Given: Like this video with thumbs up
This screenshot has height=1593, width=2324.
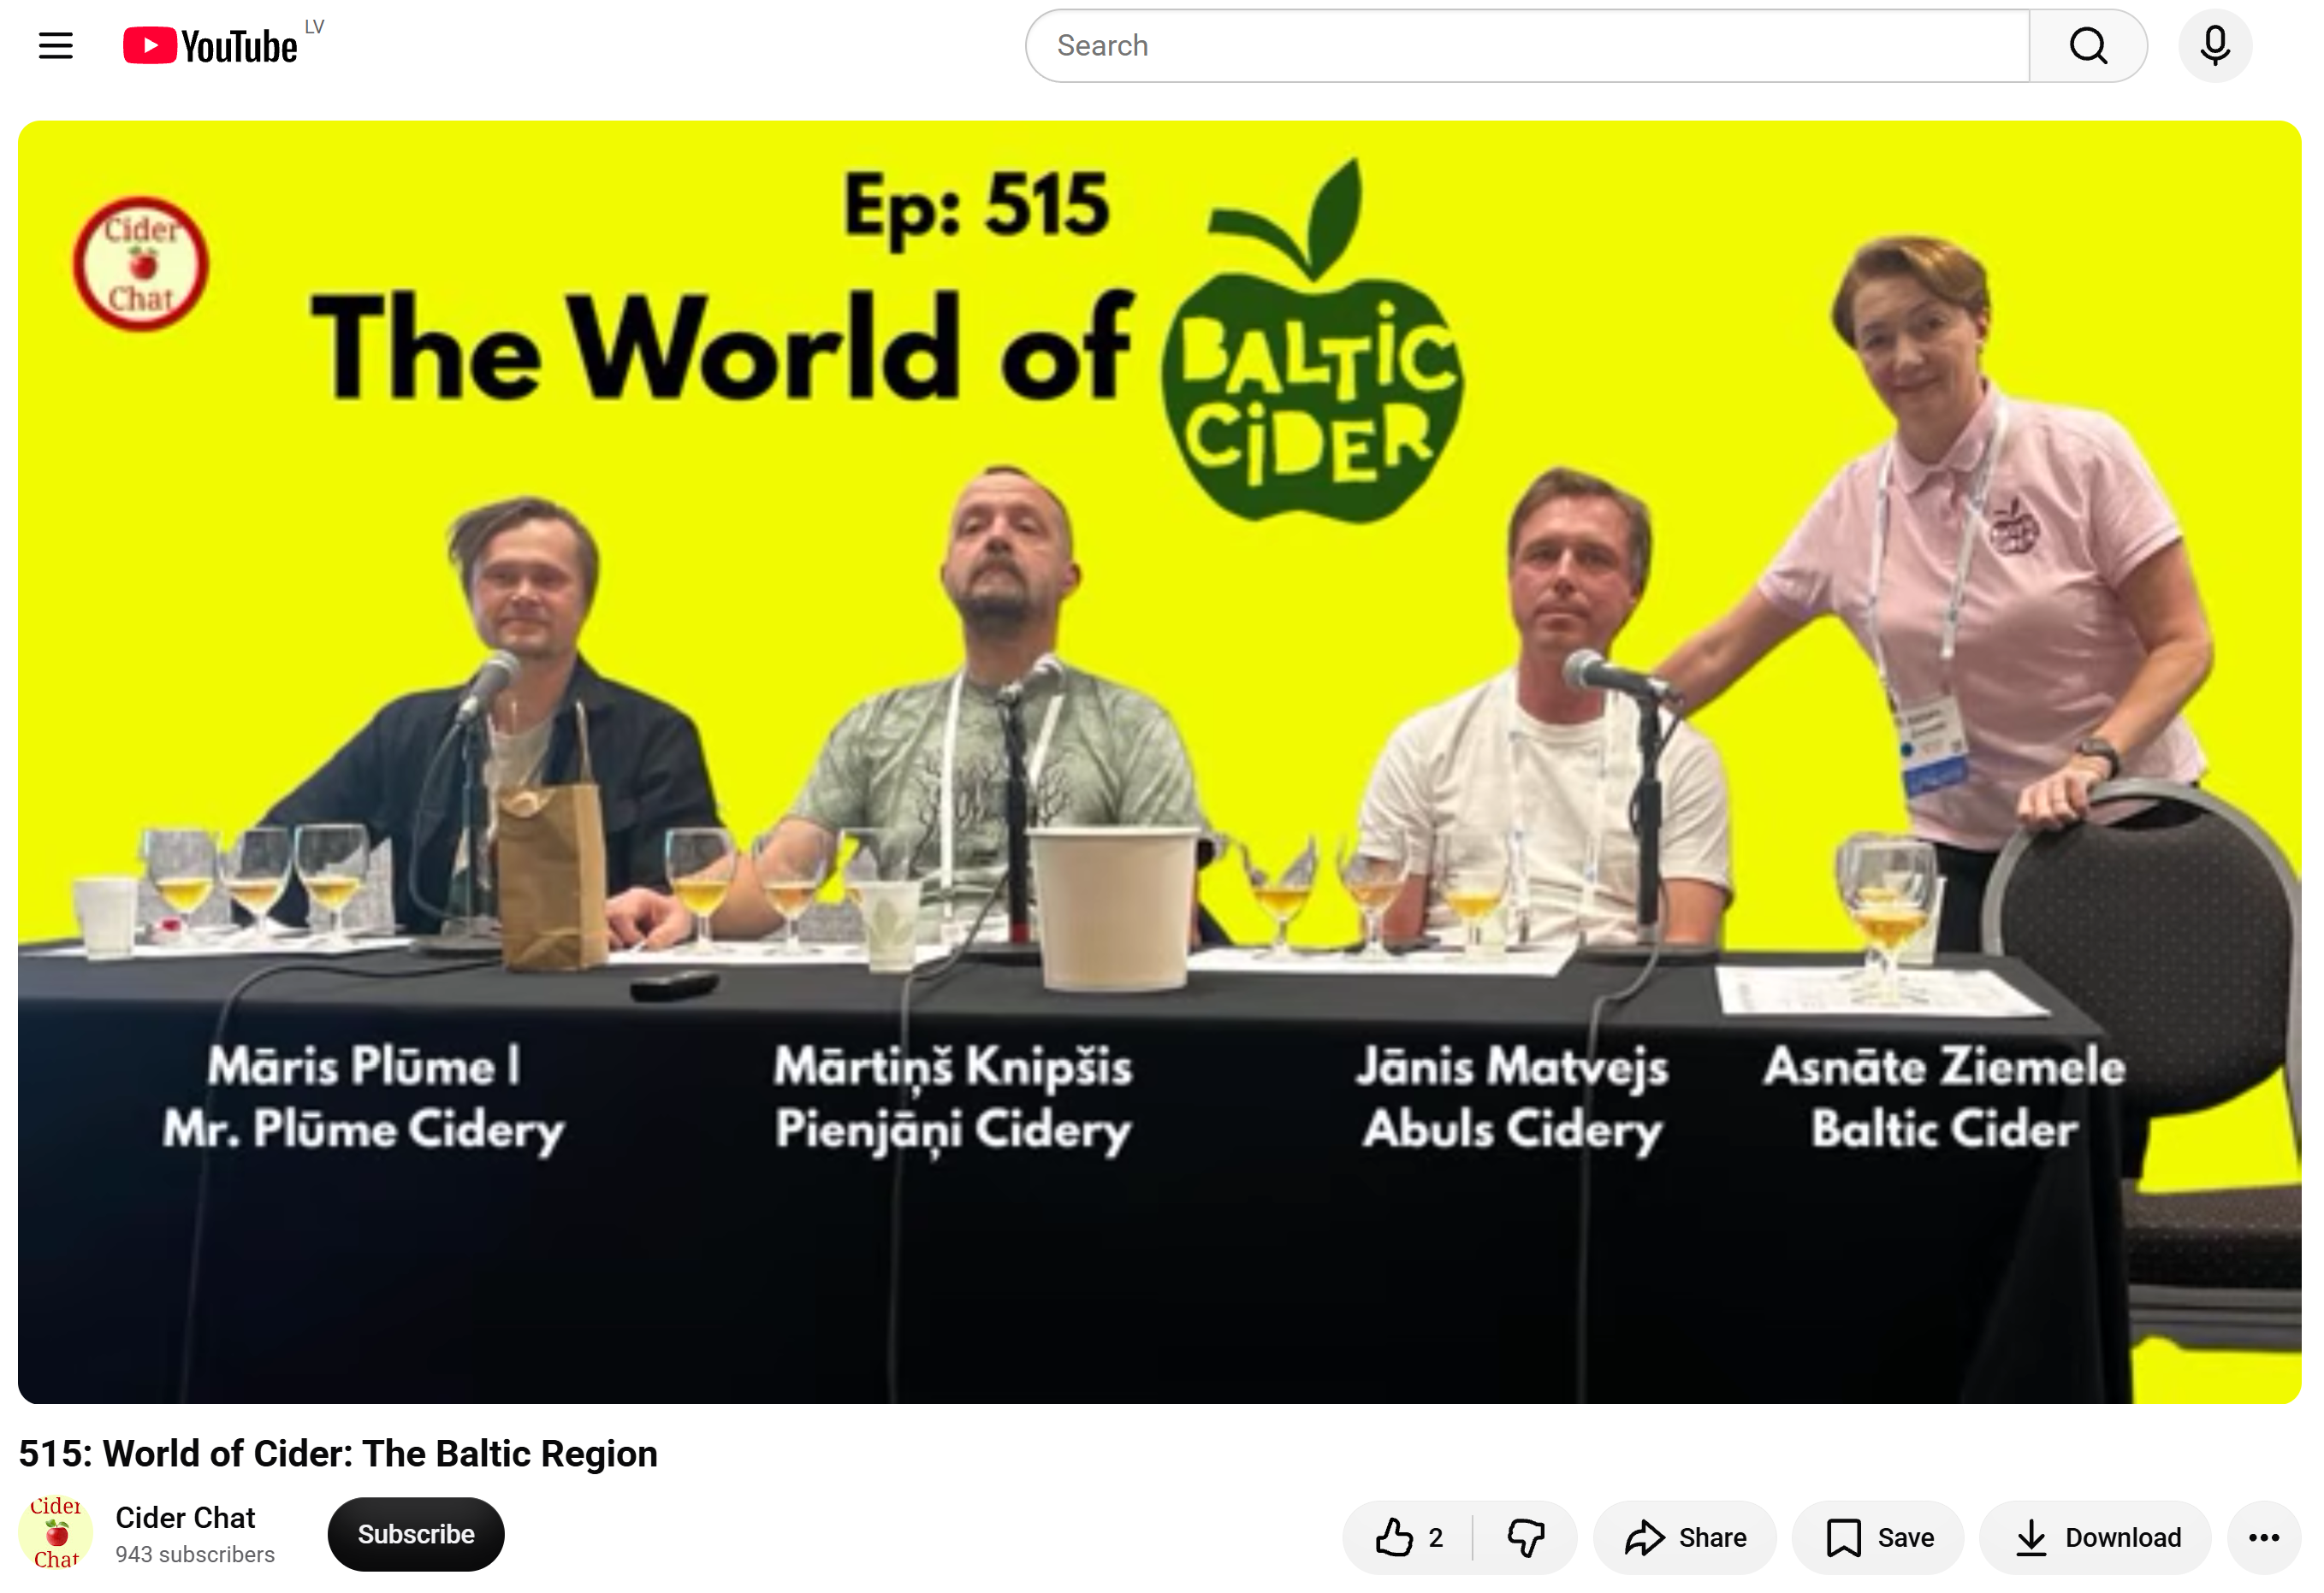Looking at the screenshot, I should click(x=1408, y=1537).
